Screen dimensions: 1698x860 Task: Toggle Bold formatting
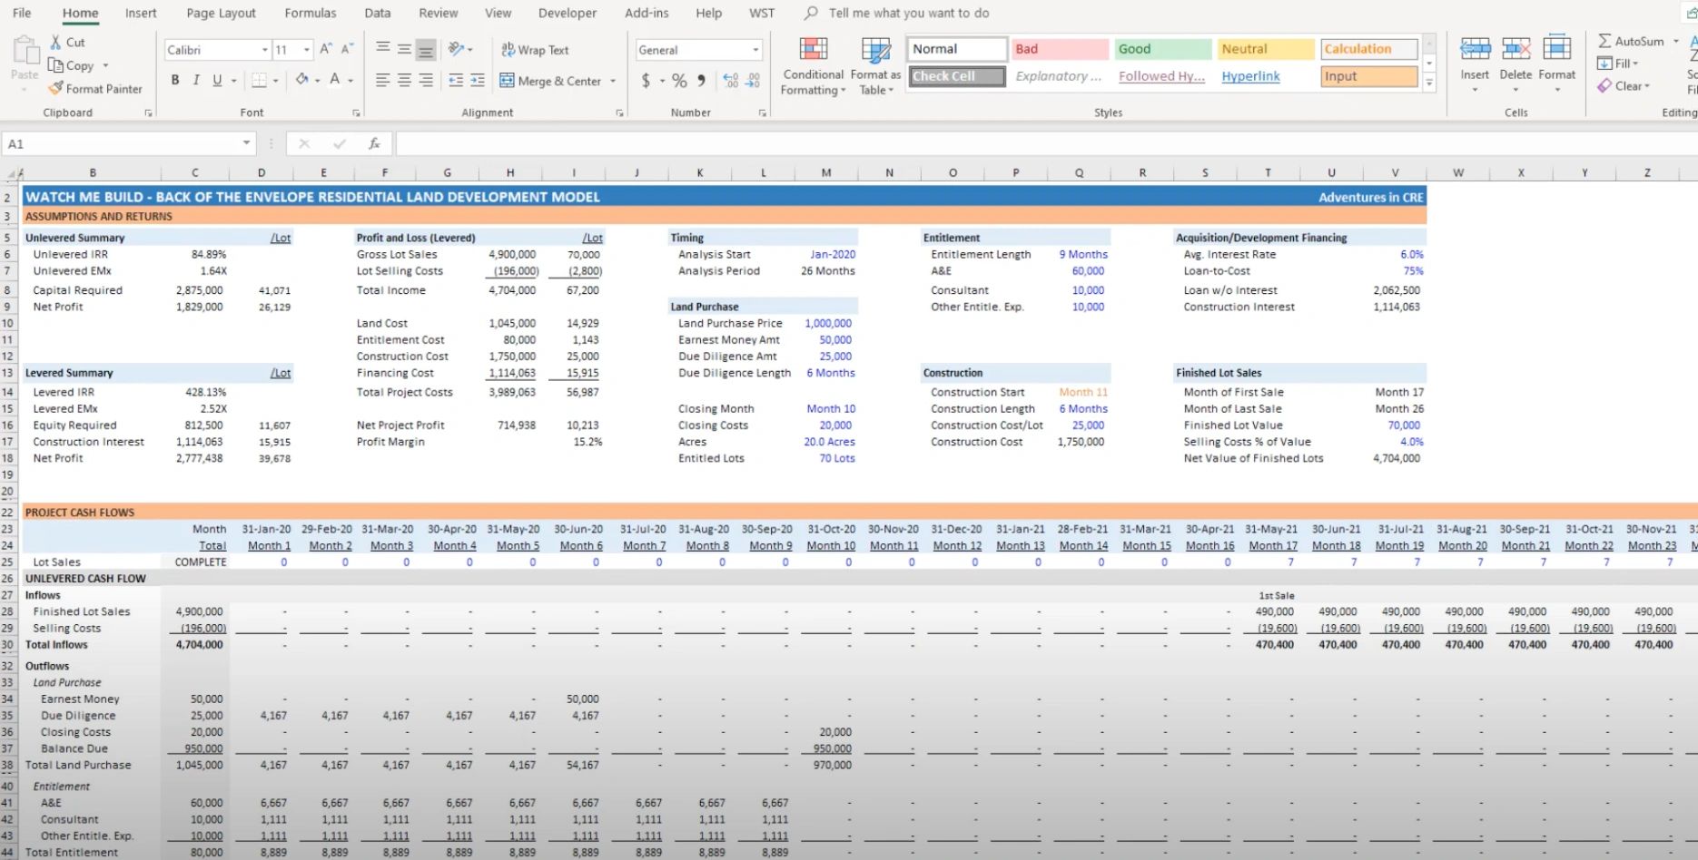(175, 81)
